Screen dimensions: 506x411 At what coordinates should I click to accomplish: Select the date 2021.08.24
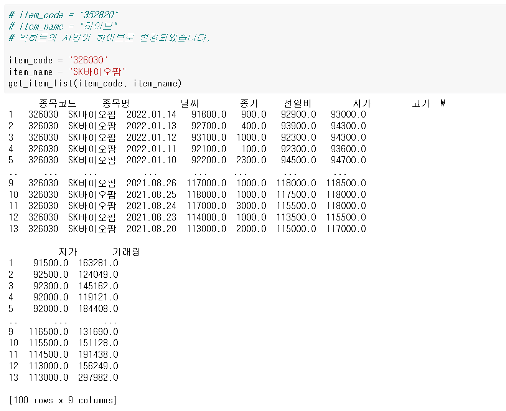(x=152, y=206)
